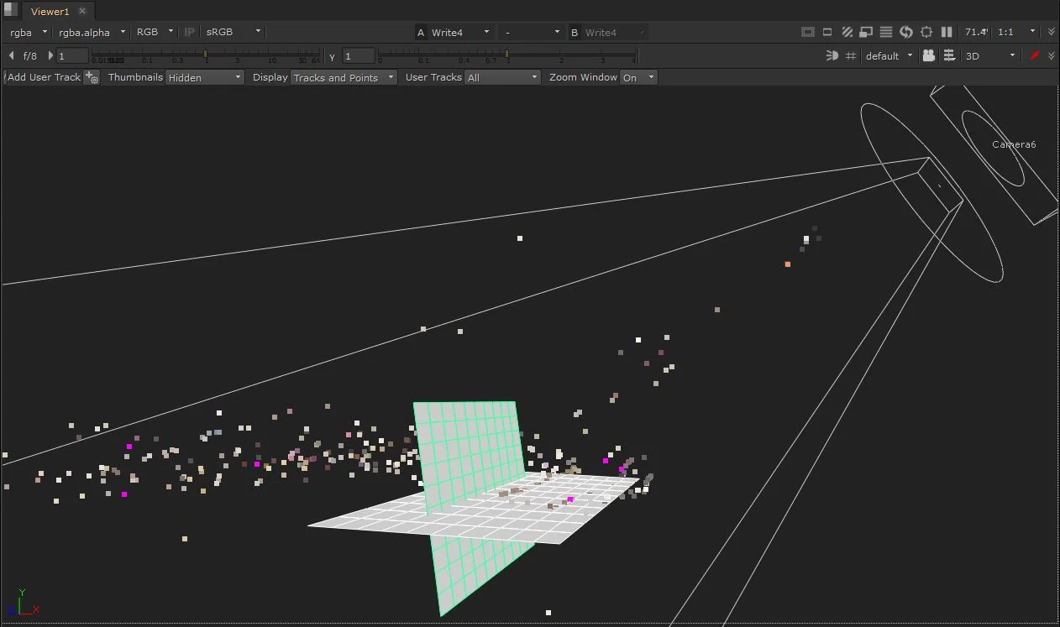This screenshot has width=1060, height=627.
Task: Close the Viewer1 tab
Action: pos(82,12)
